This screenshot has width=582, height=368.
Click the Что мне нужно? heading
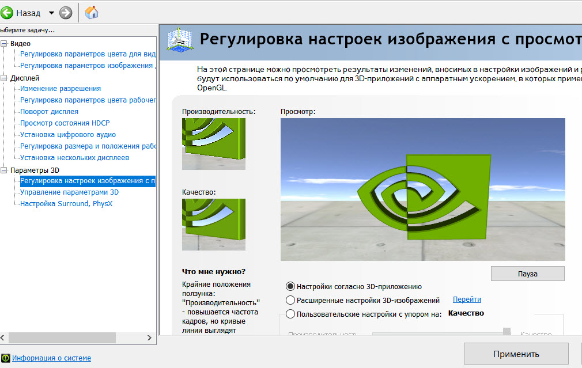[214, 272]
